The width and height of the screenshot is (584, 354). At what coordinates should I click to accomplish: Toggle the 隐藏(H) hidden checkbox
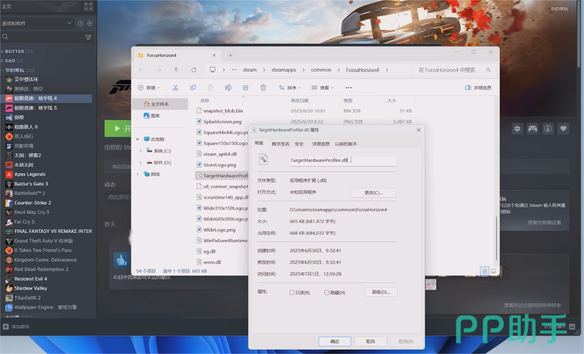(x=327, y=293)
